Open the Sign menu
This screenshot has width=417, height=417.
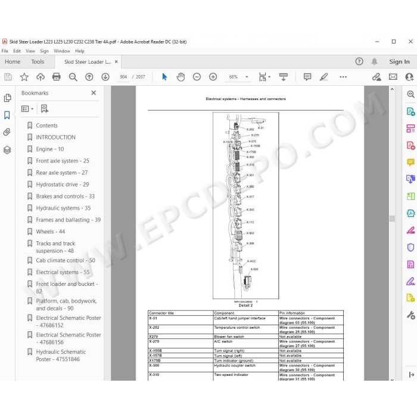44,51
